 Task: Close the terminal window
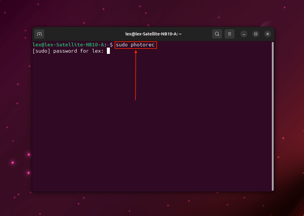pyautogui.click(x=268, y=34)
